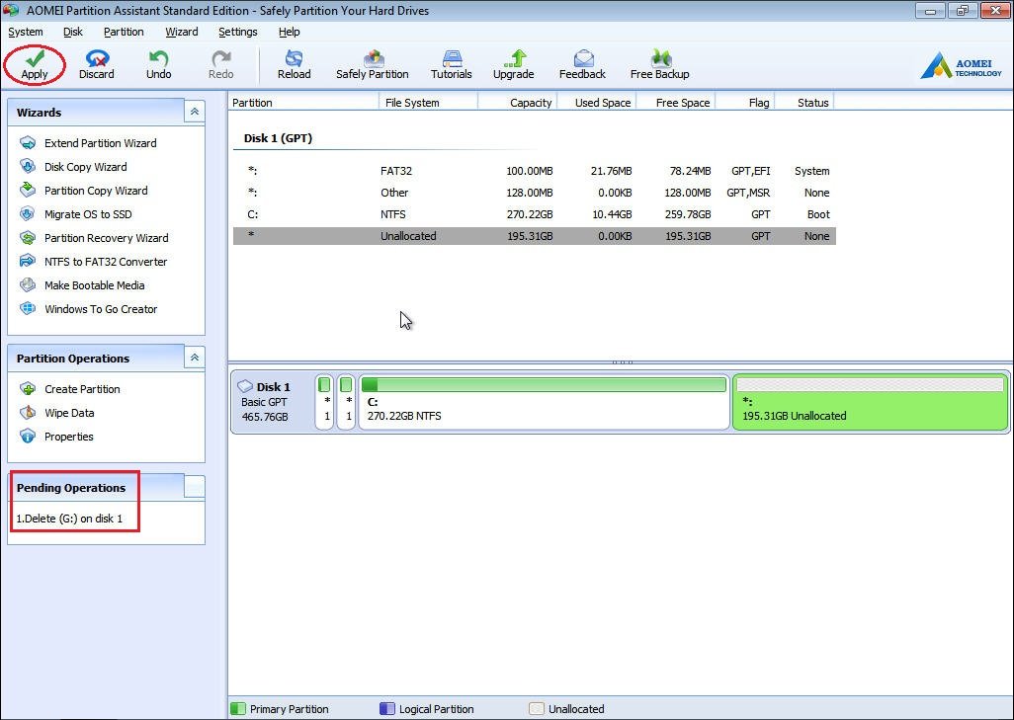The image size is (1014, 720).
Task: Open Tutorials from the toolbar
Action: (x=451, y=58)
